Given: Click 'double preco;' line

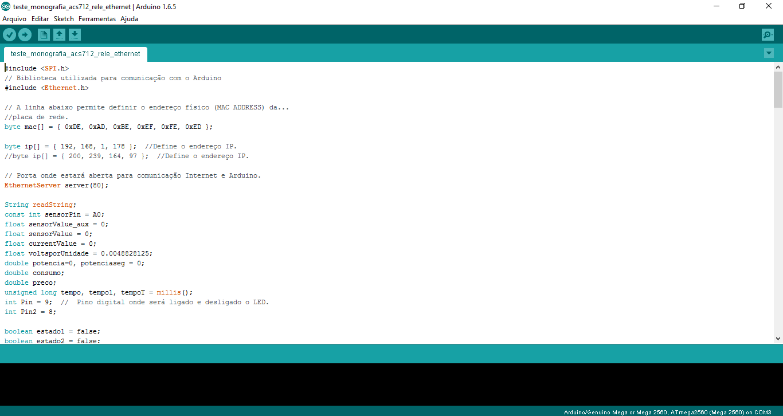Looking at the screenshot, I should click(30, 282).
